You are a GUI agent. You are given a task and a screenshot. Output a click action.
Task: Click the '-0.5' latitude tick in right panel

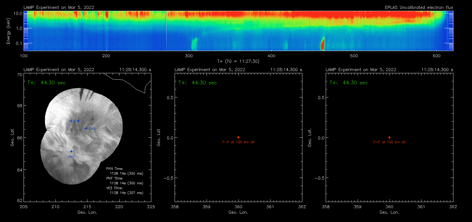pyautogui.click(x=320, y=178)
